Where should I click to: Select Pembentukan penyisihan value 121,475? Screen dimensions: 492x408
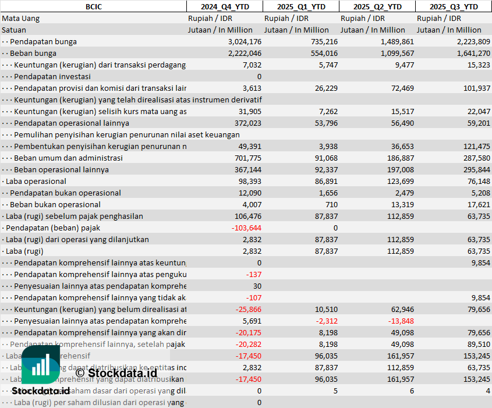coord(477,146)
